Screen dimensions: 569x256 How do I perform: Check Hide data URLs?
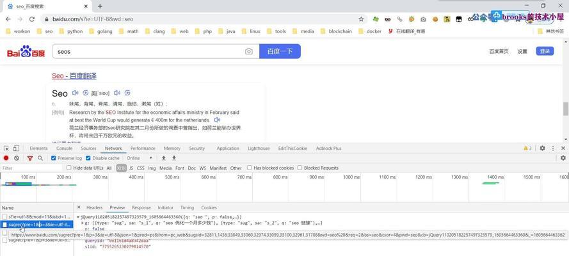[69, 168]
